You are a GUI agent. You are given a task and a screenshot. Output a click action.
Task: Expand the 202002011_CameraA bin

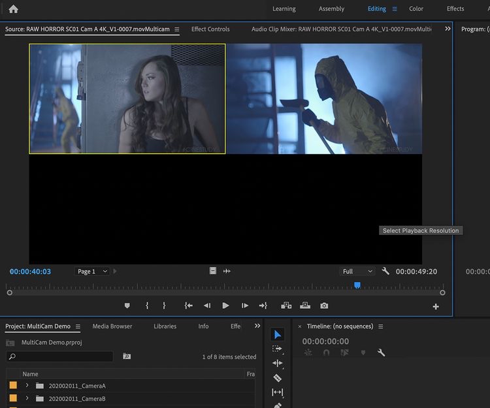coord(27,386)
